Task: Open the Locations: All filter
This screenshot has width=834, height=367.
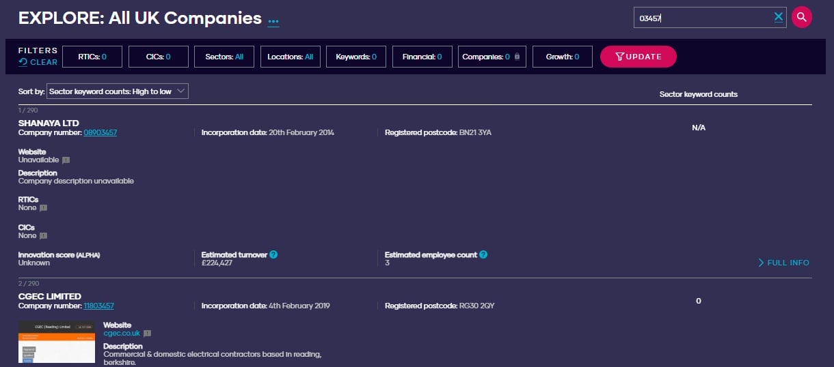Action: point(291,57)
